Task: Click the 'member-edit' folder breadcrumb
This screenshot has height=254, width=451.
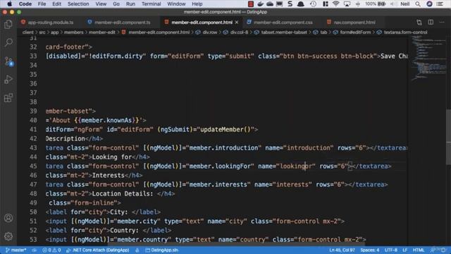Action: click(x=102, y=32)
